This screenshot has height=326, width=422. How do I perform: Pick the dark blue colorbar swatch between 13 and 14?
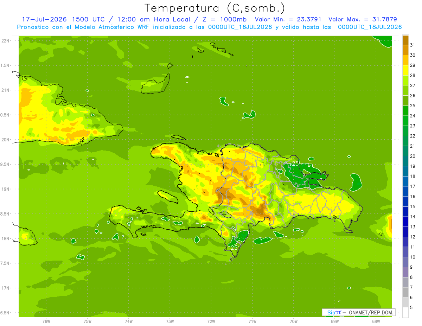tap(405, 222)
